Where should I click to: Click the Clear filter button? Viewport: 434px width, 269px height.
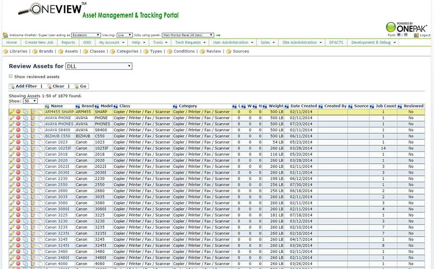55,86
